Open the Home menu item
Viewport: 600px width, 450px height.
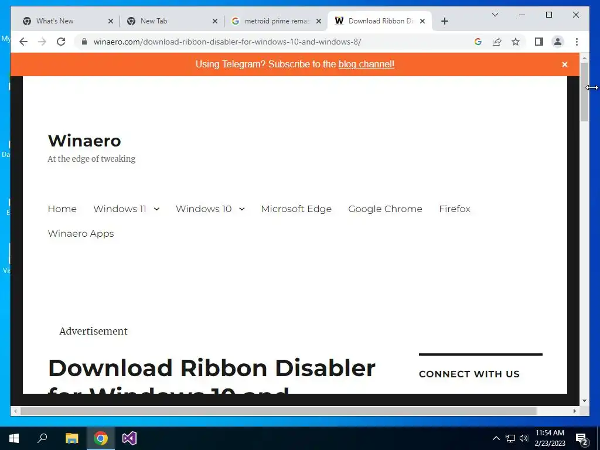point(62,209)
